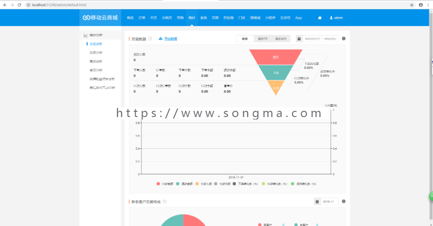
Task: Open the 门店 menu
Action: click(242, 18)
